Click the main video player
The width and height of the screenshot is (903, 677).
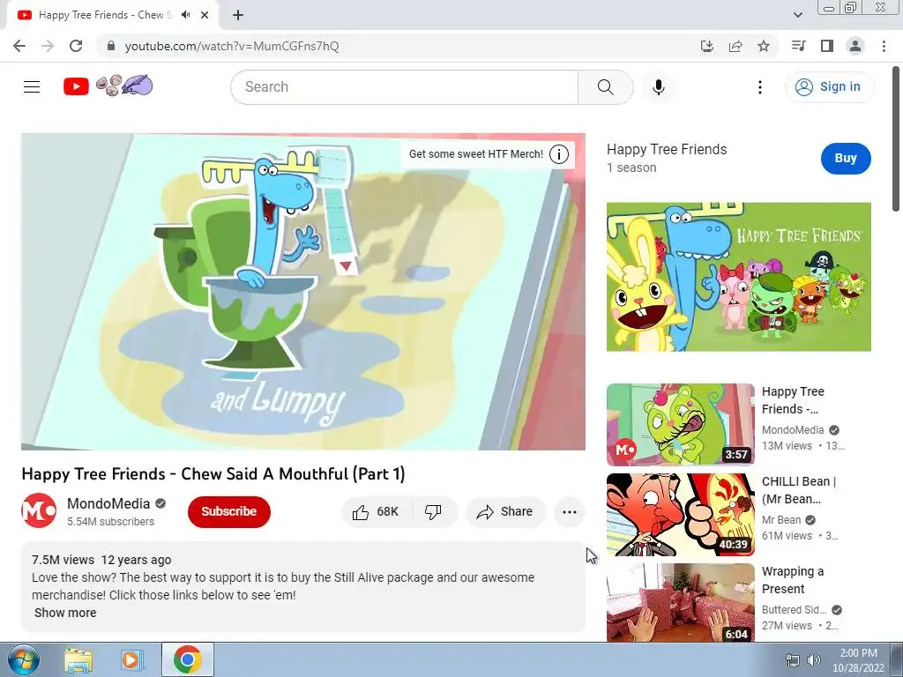(x=303, y=292)
